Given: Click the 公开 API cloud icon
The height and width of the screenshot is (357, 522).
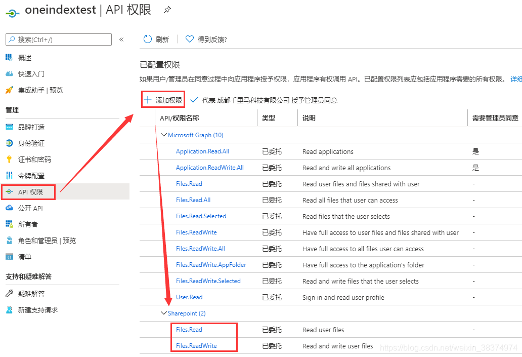Looking at the screenshot, I should click(9, 208).
